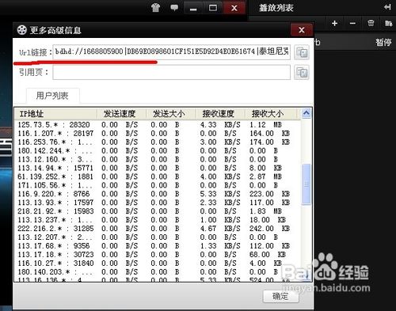Image resolution: width=396 pixels, height=311 pixels.
Task: Click the 4.33 KB/S receive speed cell
Action: 220,124
